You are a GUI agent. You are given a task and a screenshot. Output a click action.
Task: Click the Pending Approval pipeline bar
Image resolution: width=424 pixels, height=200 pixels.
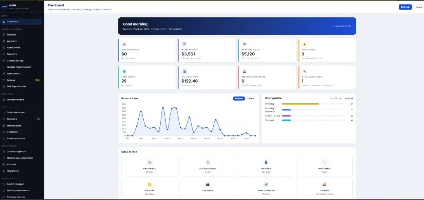[313, 110]
